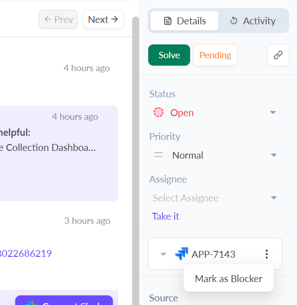Open the 3022686219 link
The height and width of the screenshot is (305, 297).
coord(26,253)
